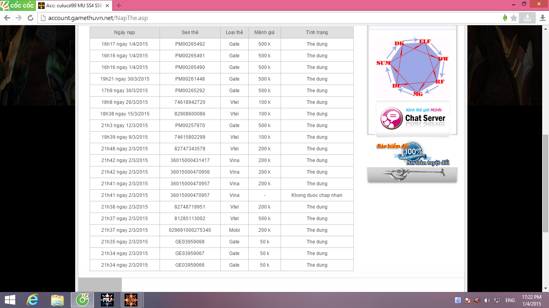Click the character class diagram image

tap(413, 67)
